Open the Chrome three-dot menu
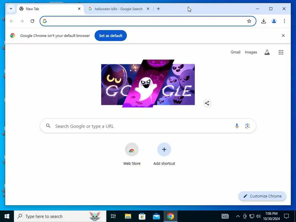 pyautogui.click(x=284, y=21)
